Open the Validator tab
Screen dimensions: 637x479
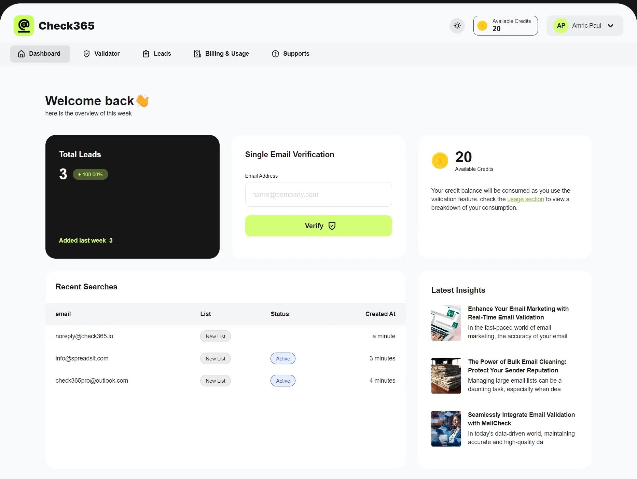[x=101, y=54]
